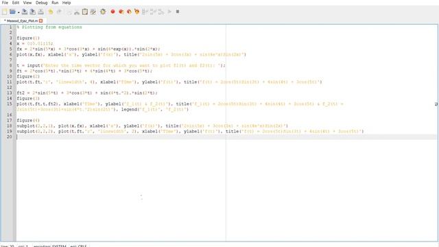
Task: Open the File menu
Action: point(5,3)
